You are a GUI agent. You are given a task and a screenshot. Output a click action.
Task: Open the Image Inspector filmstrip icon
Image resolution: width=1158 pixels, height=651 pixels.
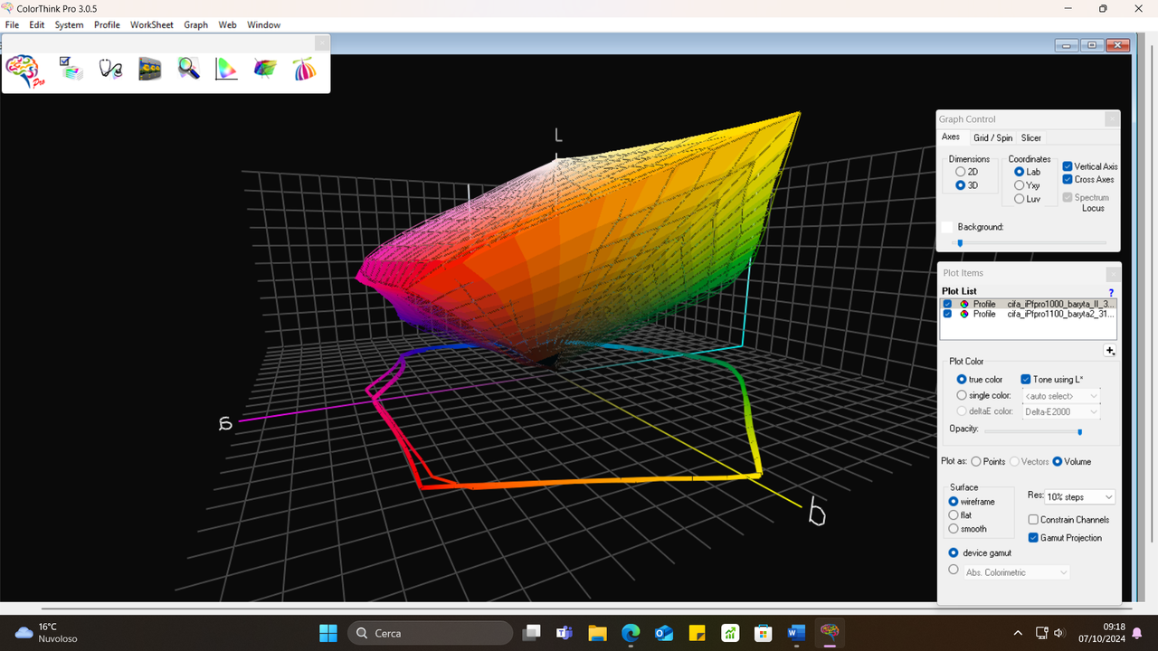(150, 68)
